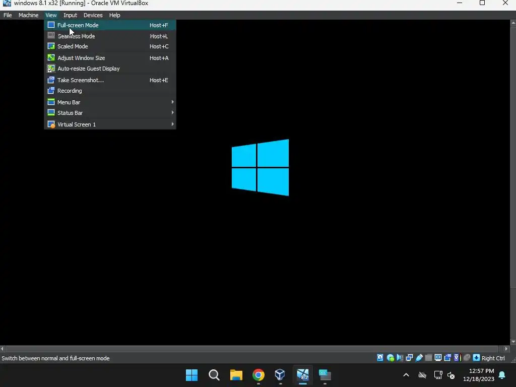Click the shared folders status indicator
Image resolution: width=516 pixels, height=387 pixels.
coord(428,358)
